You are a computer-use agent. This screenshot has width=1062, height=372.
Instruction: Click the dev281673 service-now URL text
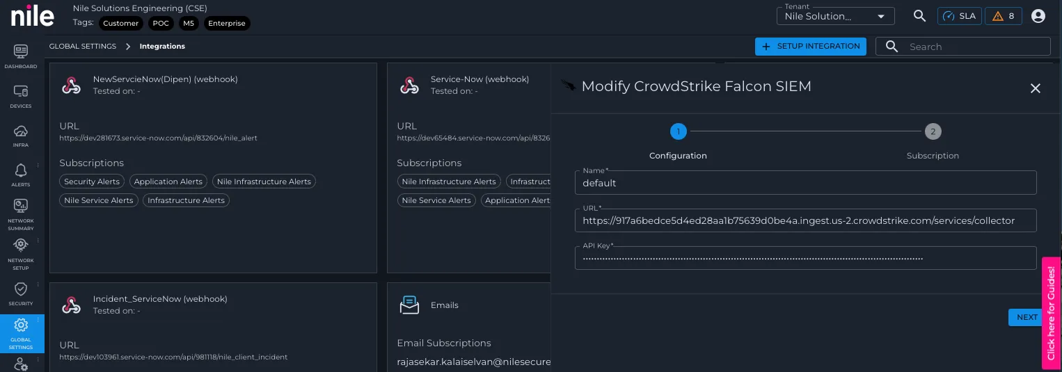tap(159, 138)
